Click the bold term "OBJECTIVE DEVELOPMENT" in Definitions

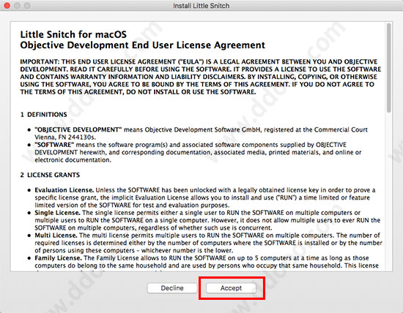[x=78, y=129]
